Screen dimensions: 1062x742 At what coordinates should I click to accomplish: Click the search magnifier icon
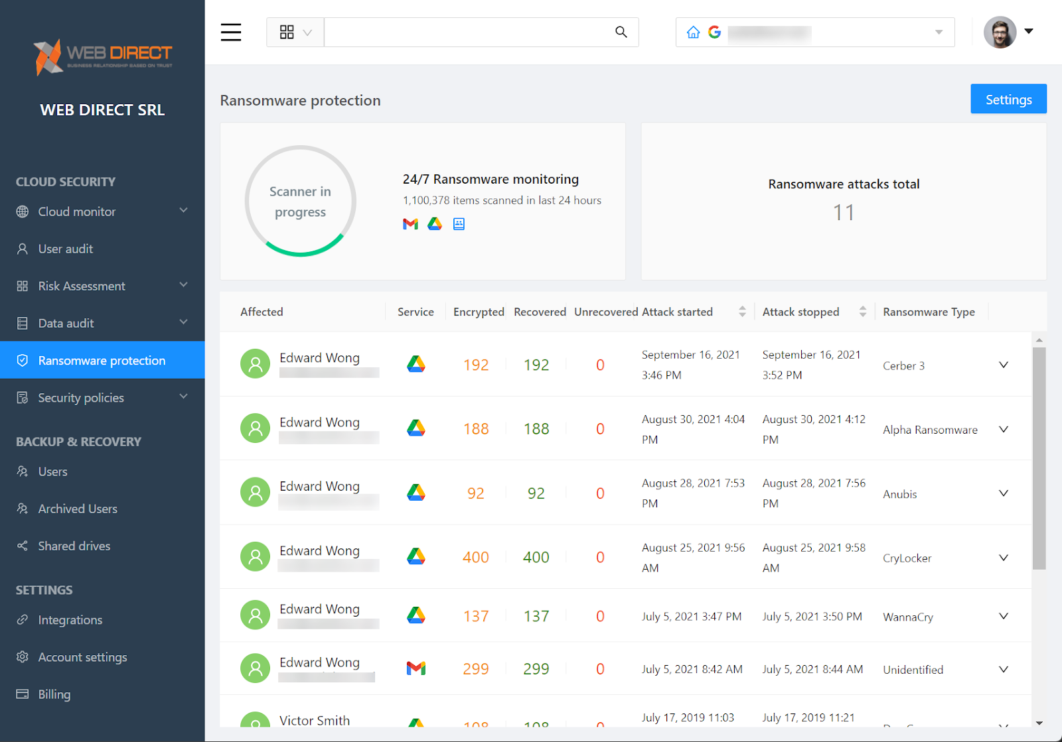(x=621, y=32)
